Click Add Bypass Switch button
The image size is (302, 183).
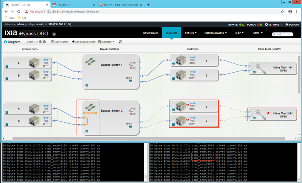(x=83, y=42)
